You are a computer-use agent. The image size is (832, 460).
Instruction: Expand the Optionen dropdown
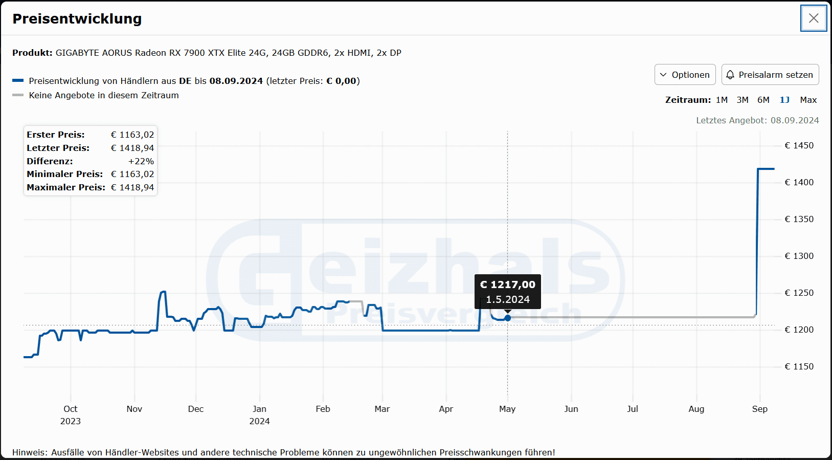coord(685,75)
